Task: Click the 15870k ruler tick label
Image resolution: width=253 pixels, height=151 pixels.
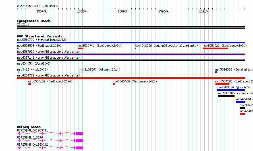Action: coord(42,11)
